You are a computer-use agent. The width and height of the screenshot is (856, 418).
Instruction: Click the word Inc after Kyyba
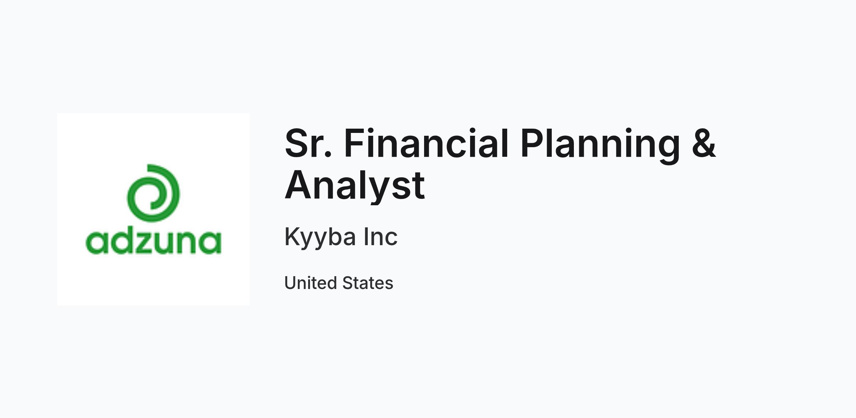pos(380,237)
